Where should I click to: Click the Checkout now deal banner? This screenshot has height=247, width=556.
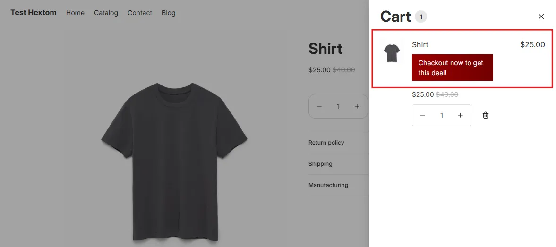click(x=452, y=68)
